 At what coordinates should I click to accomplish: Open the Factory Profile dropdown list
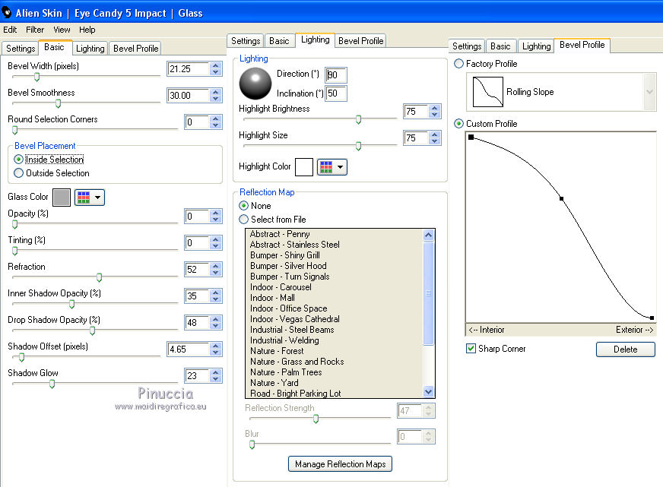click(649, 92)
